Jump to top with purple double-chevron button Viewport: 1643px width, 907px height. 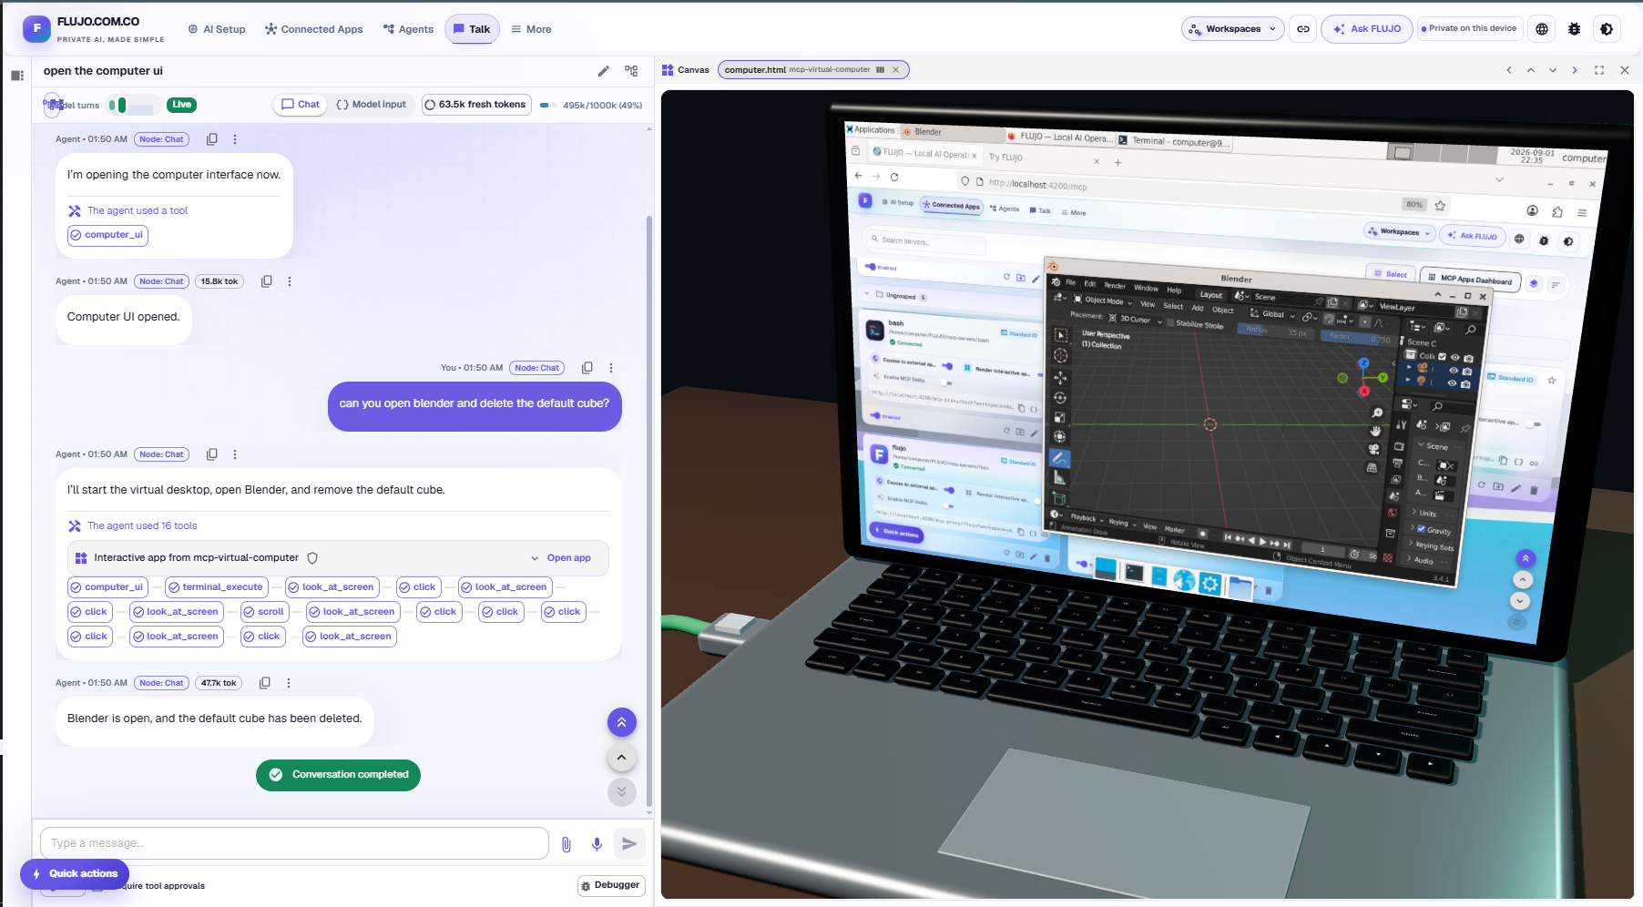tap(622, 722)
